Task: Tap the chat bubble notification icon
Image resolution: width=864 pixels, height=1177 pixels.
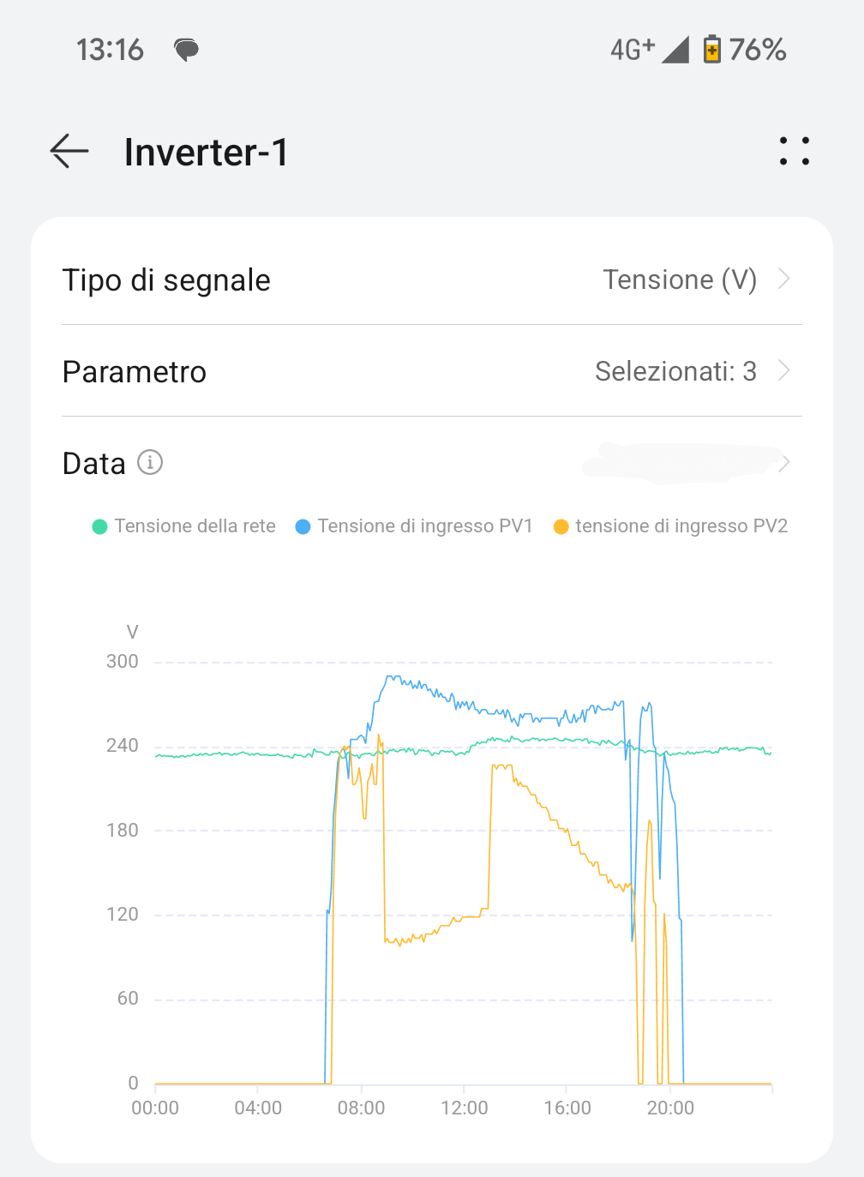Action: click(x=186, y=50)
